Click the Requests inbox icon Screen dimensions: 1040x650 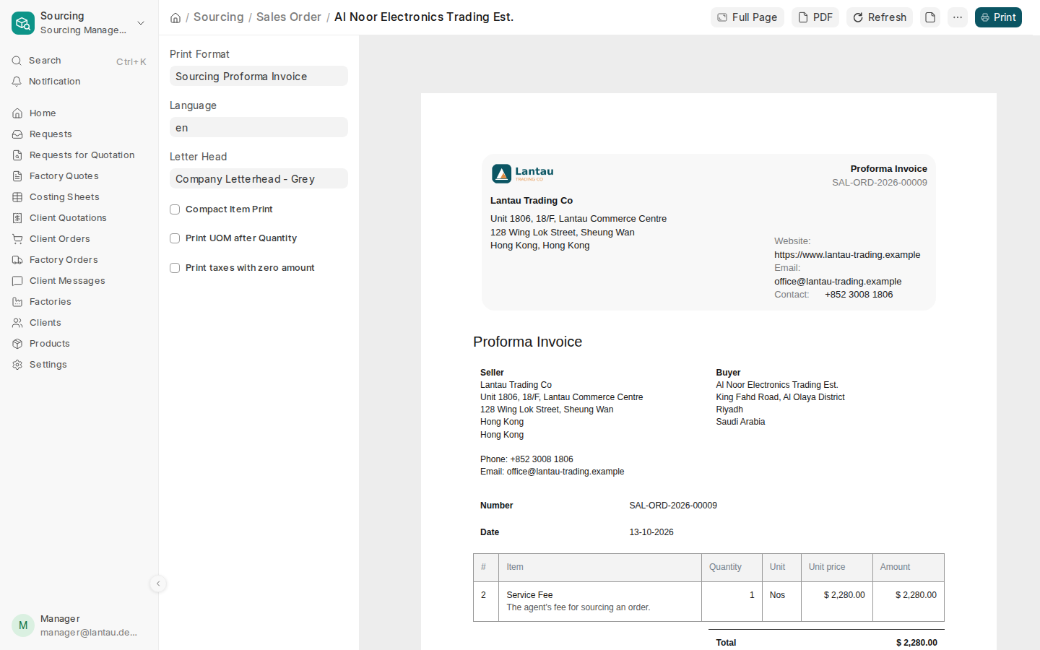click(17, 134)
